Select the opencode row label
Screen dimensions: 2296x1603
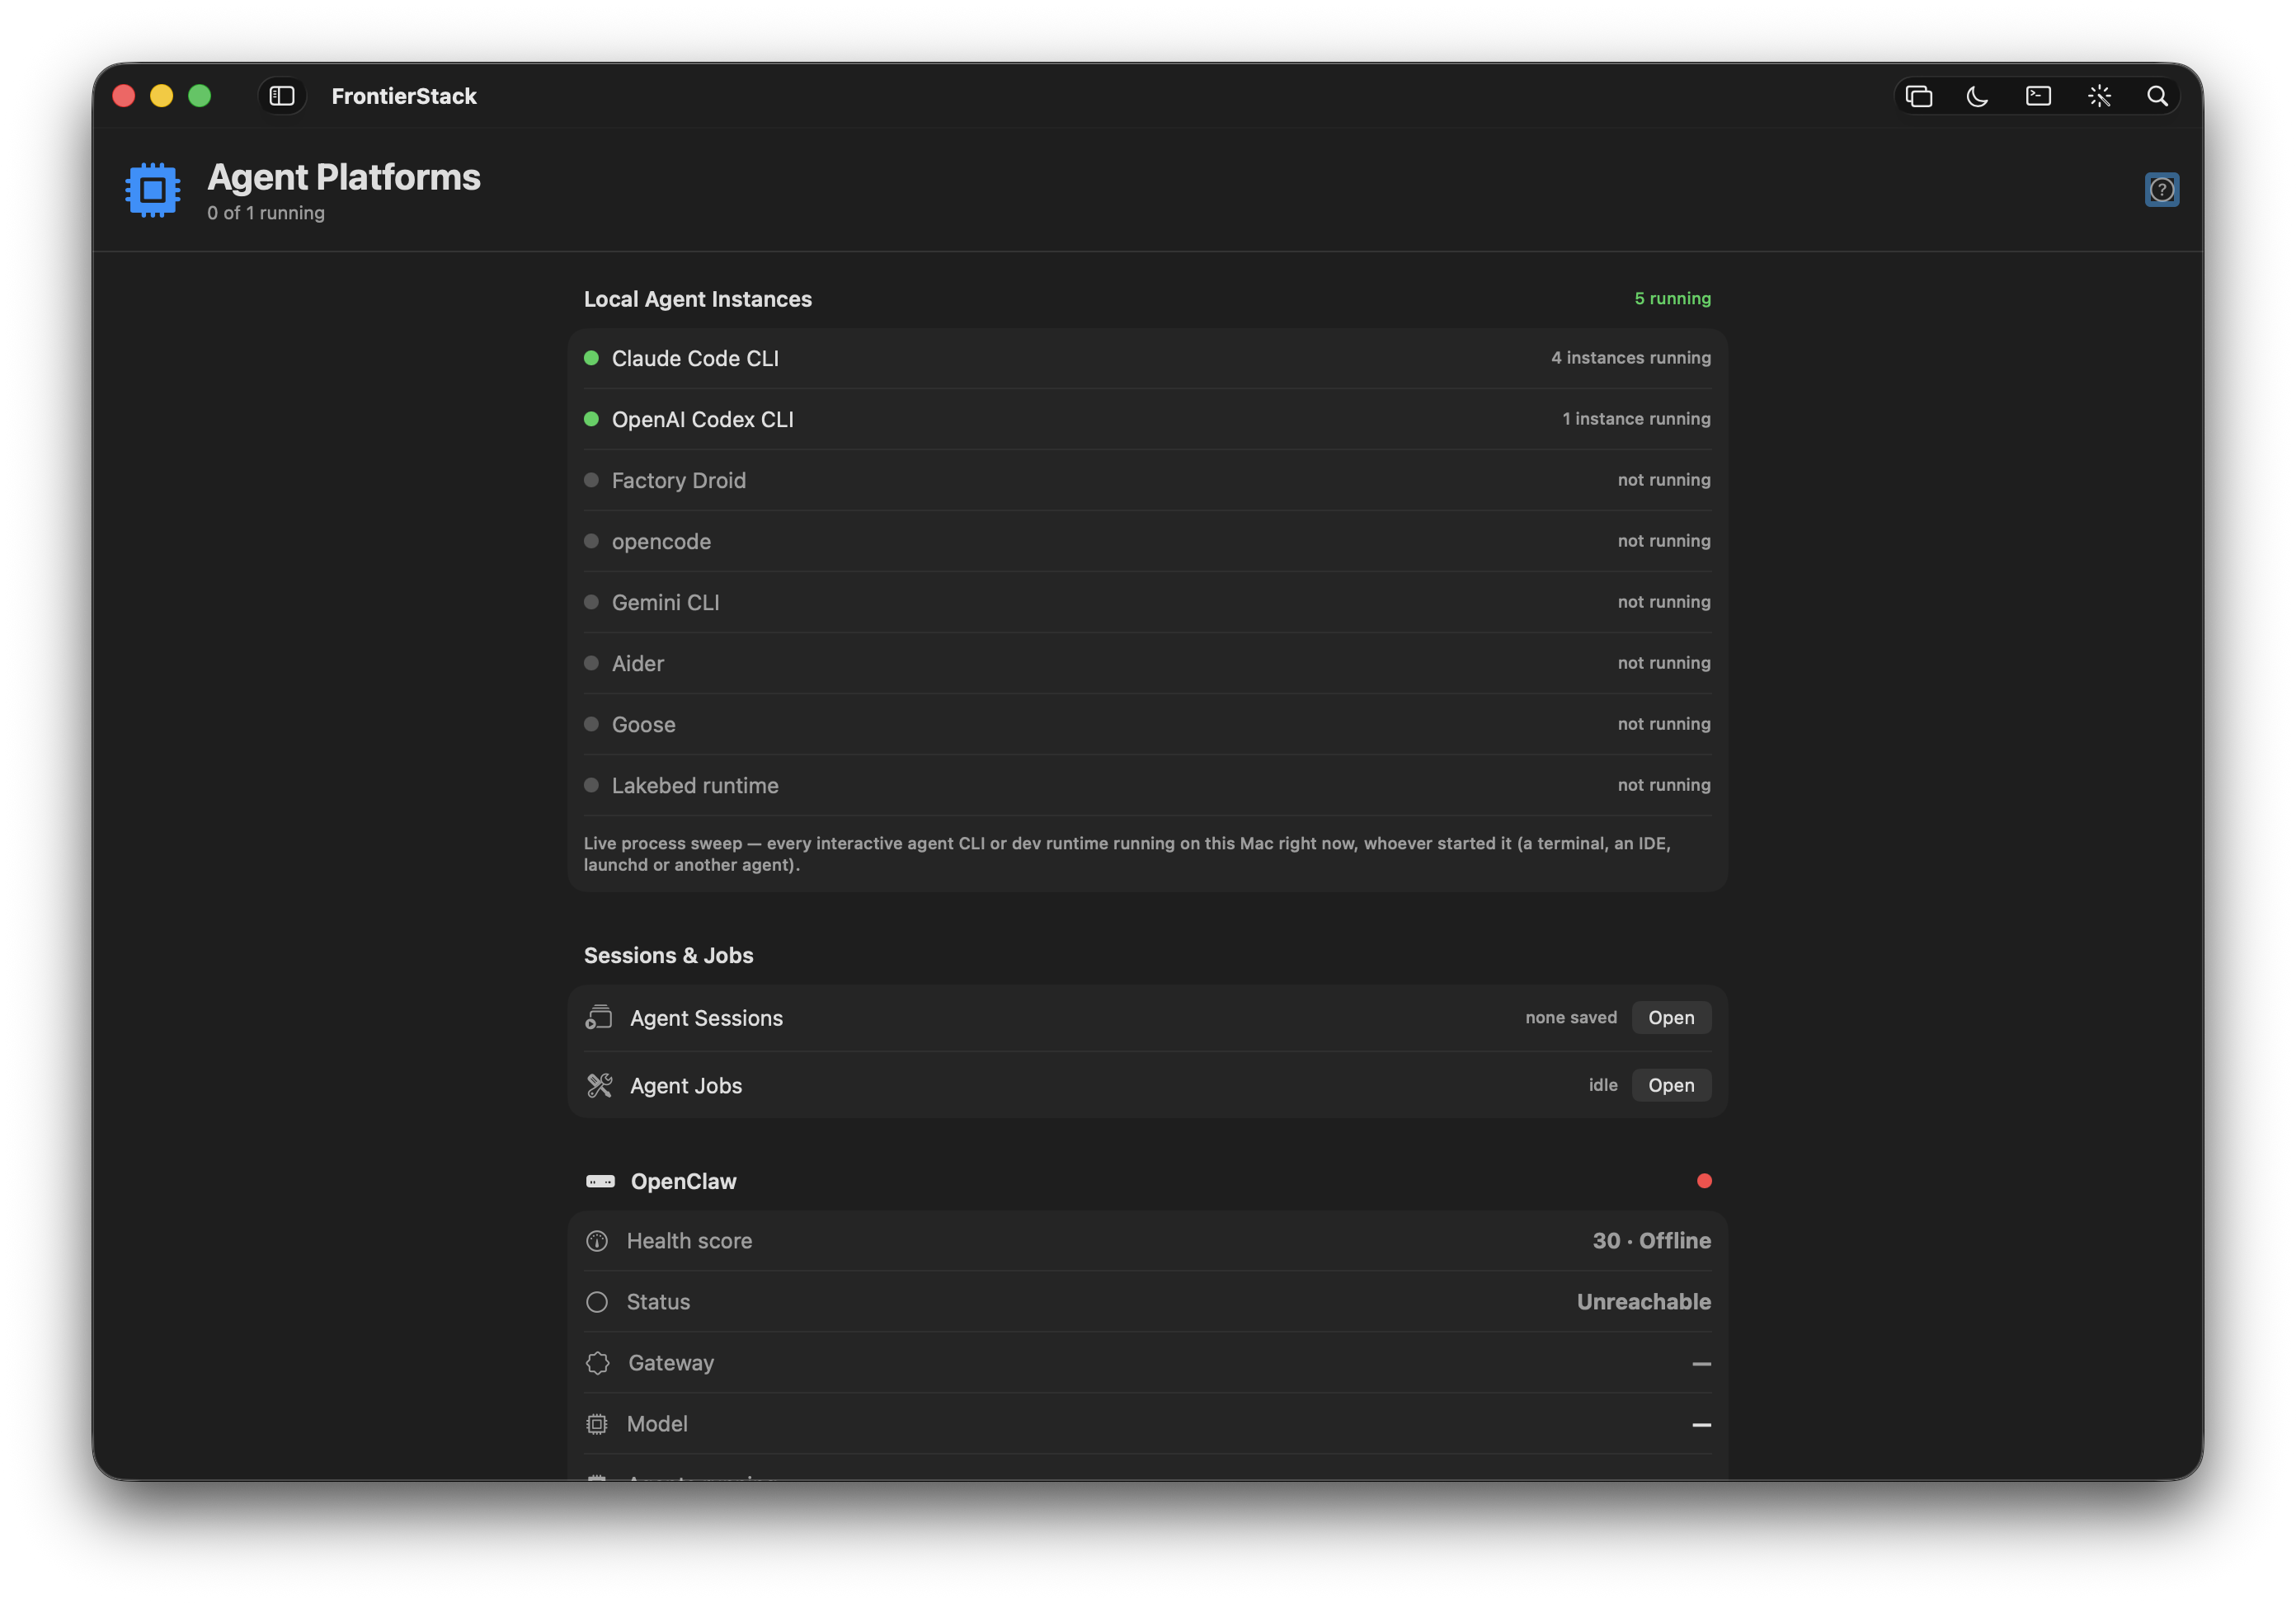(661, 541)
